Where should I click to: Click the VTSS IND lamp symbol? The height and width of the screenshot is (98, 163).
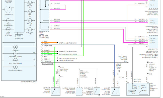point(15,47)
